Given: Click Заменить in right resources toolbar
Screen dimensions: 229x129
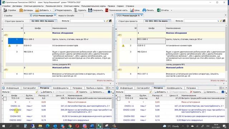Looking at the screenshot, I should coord(211,92).
